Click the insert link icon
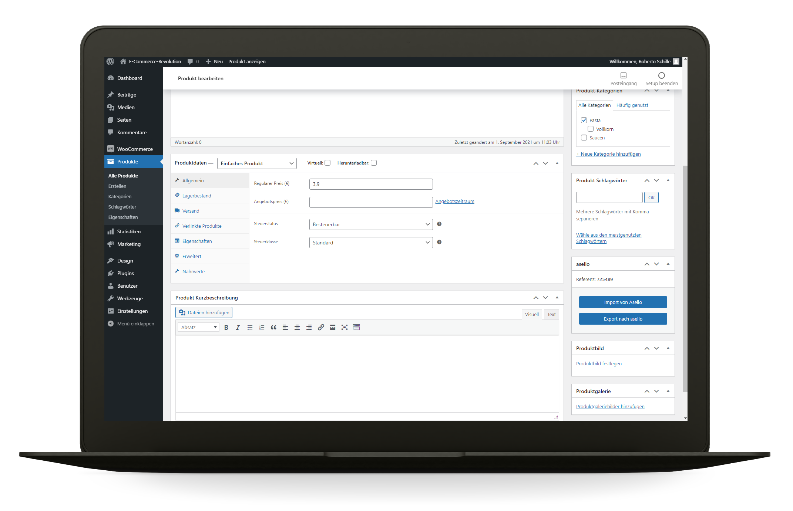Screen dimensions: 793x511 pos(321,327)
